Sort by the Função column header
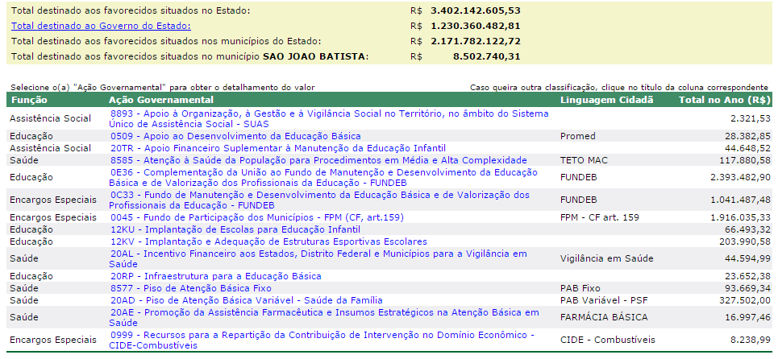 [29, 100]
